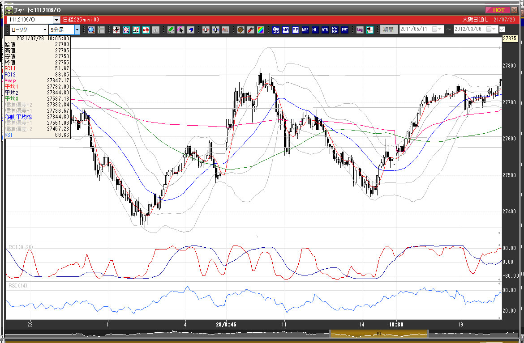Click the 終値 closing price row

pyautogui.click(x=37, y=63)
